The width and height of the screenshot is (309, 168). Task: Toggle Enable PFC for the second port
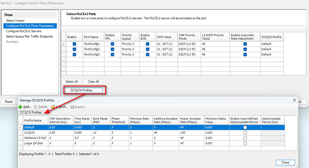112,49
